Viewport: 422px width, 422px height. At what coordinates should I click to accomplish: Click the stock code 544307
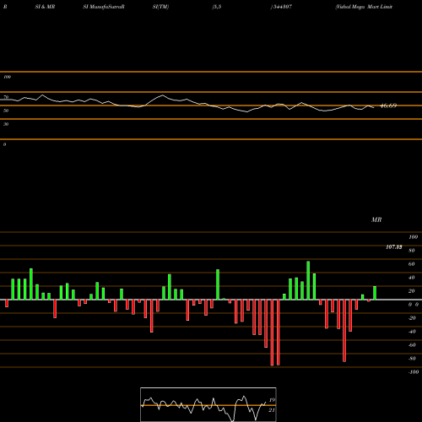[283, 7]
